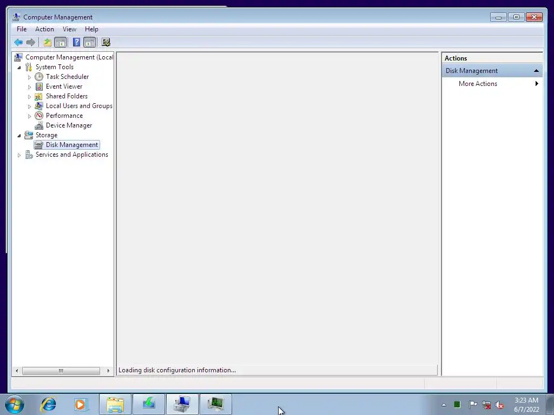
Task: Expand the Shared Folders node
Action: (x=29, y=96)
